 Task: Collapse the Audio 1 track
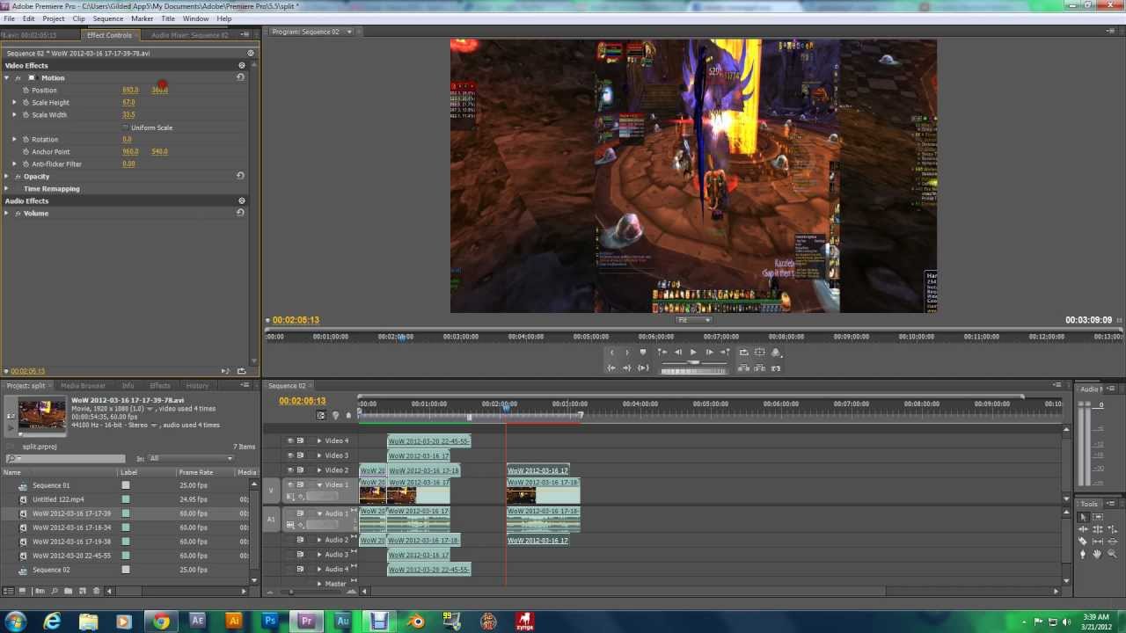click(319, 513)
